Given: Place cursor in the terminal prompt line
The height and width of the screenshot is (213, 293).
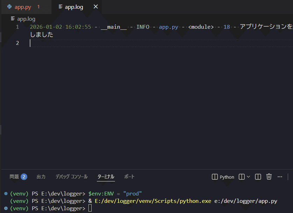Looking at the screenshot, I should coord(140,208).
